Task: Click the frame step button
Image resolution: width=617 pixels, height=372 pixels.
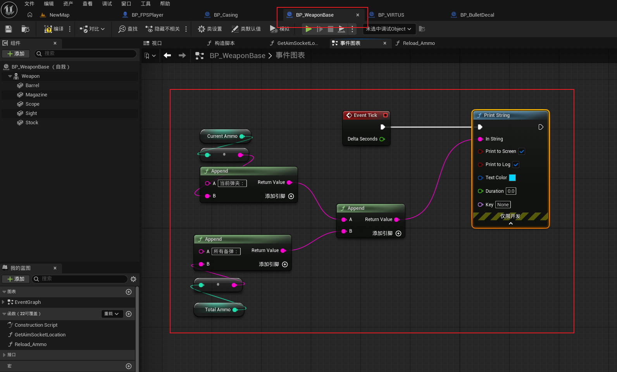Action: pyautogui.click(x=319, y=29)
